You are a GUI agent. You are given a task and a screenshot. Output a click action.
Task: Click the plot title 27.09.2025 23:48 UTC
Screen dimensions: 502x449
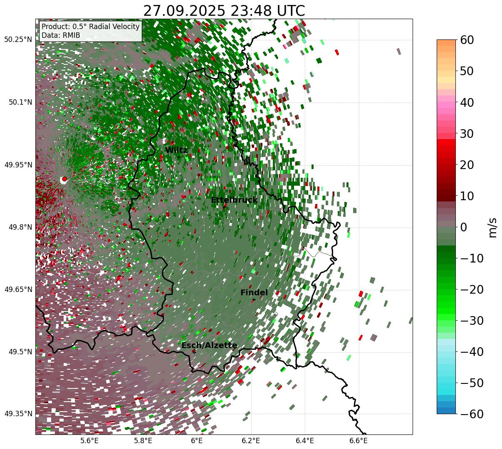click(x=224, y=11)
